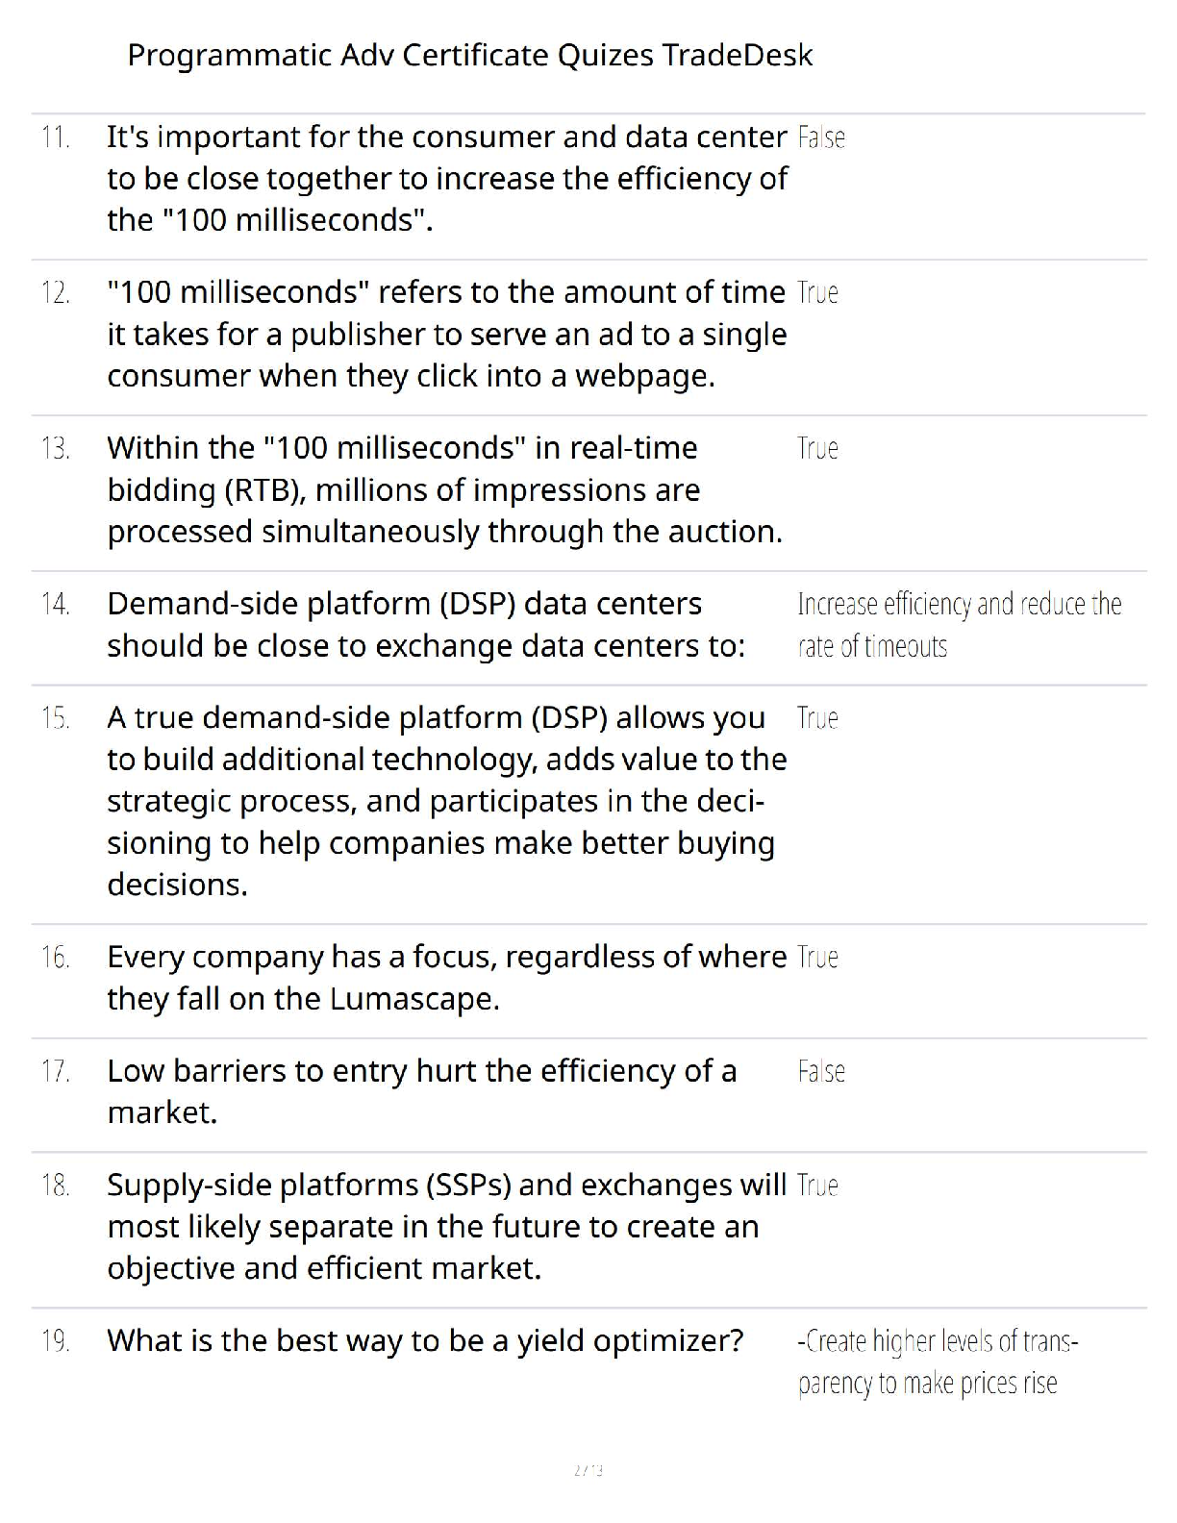The height and width of the screenshot is (1523, 1177).
Task: Click question 16 about the Lumascape
Action: pos(446,978)
